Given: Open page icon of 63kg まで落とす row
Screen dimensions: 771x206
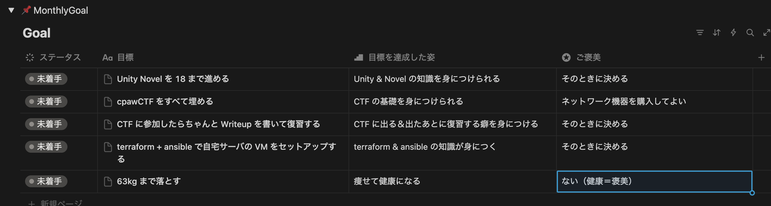Looking at the screenshot, I should [x=108, y=182].
